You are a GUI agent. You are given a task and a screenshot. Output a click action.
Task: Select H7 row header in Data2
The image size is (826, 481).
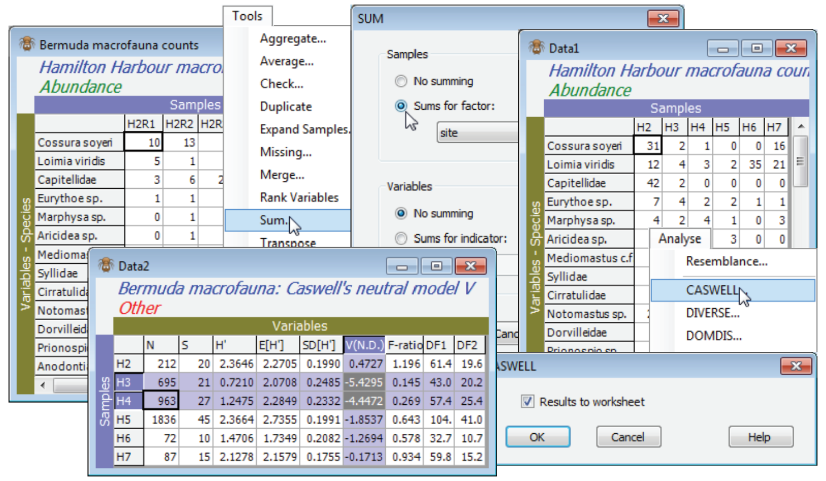coord(128,457)
